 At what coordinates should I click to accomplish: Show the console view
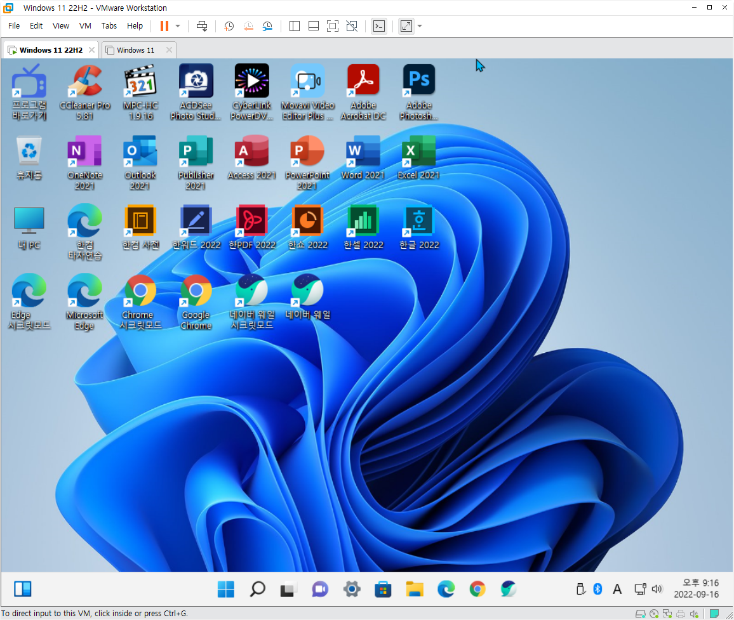click(x=378, y=26)
